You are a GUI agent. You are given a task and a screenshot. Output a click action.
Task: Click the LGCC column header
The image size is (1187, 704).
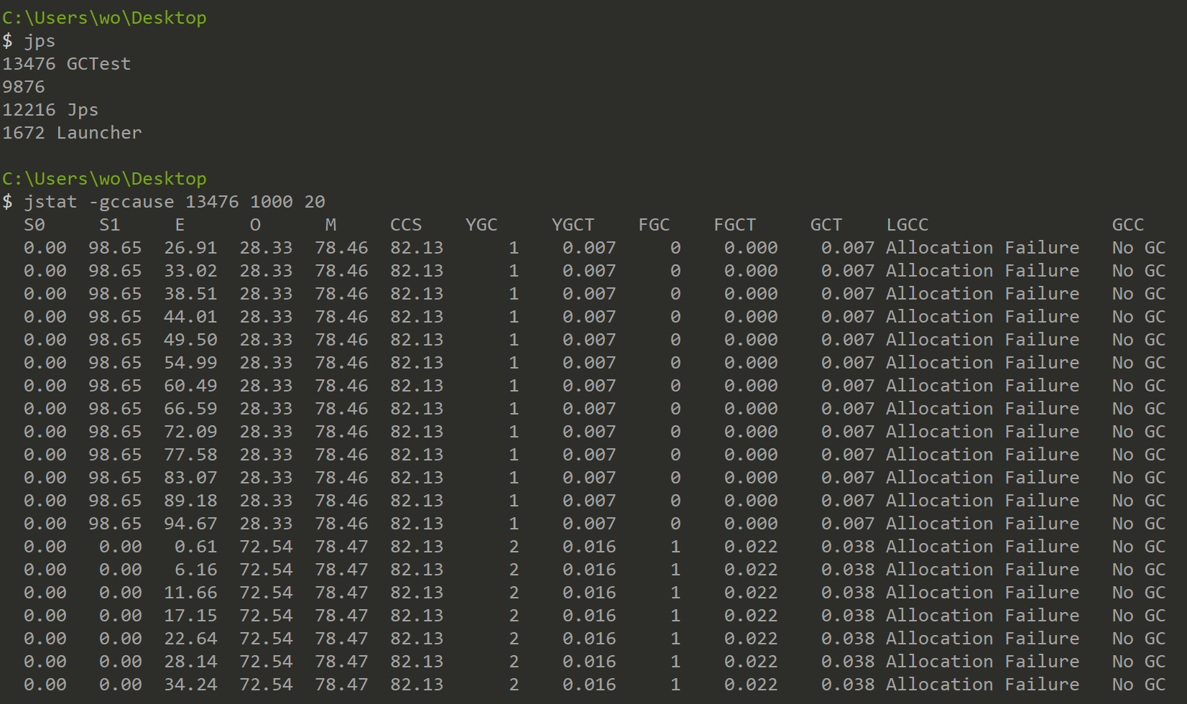click(x=907, y=225)
